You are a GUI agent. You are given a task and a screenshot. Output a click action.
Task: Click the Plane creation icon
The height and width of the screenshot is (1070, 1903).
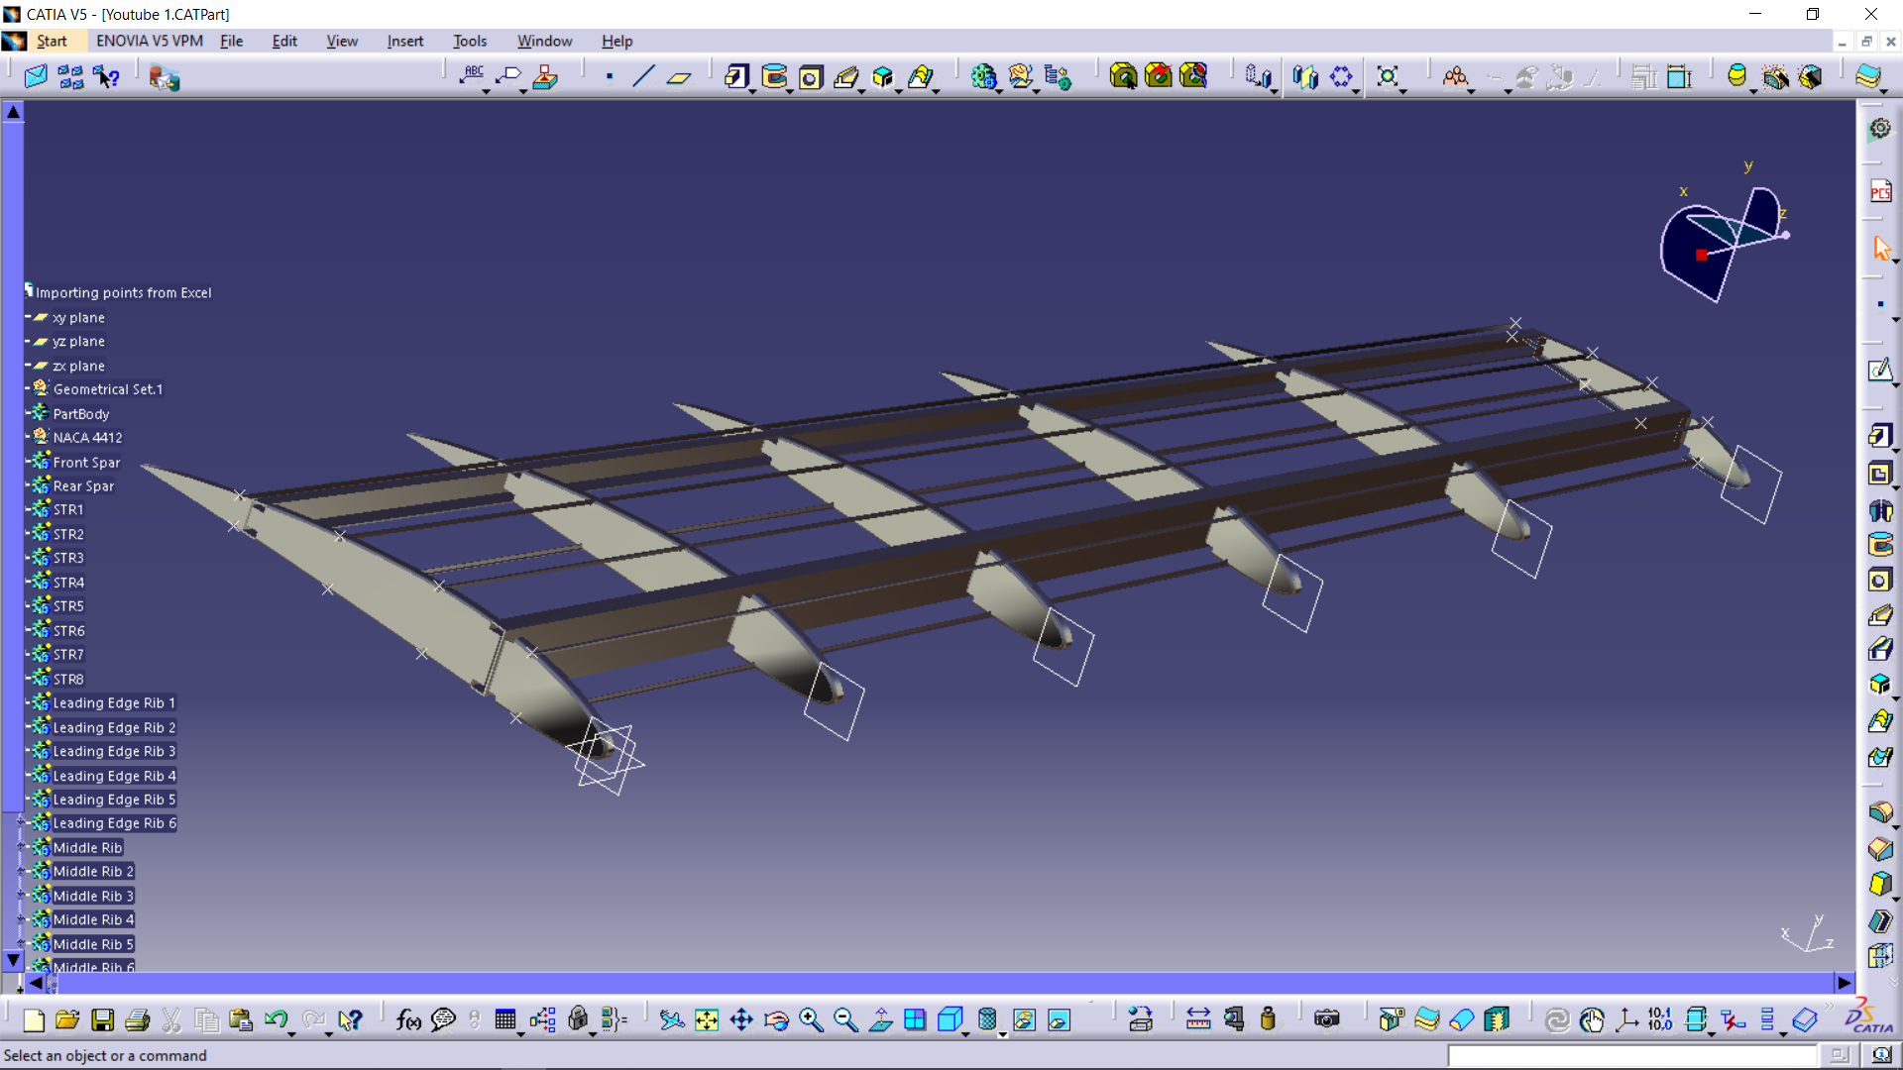coord(679,76)
